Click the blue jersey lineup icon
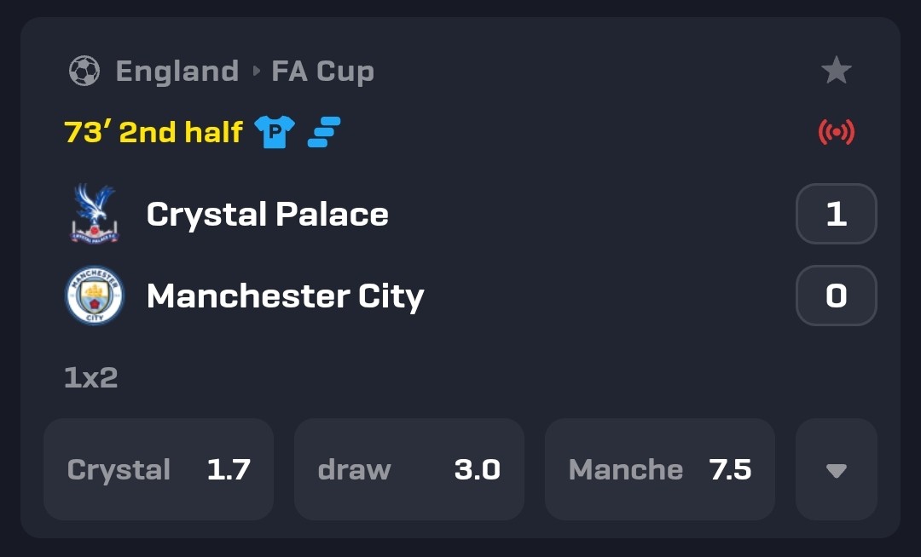The height and width of the screenshot is (557, 921). (x=275, y=131)
